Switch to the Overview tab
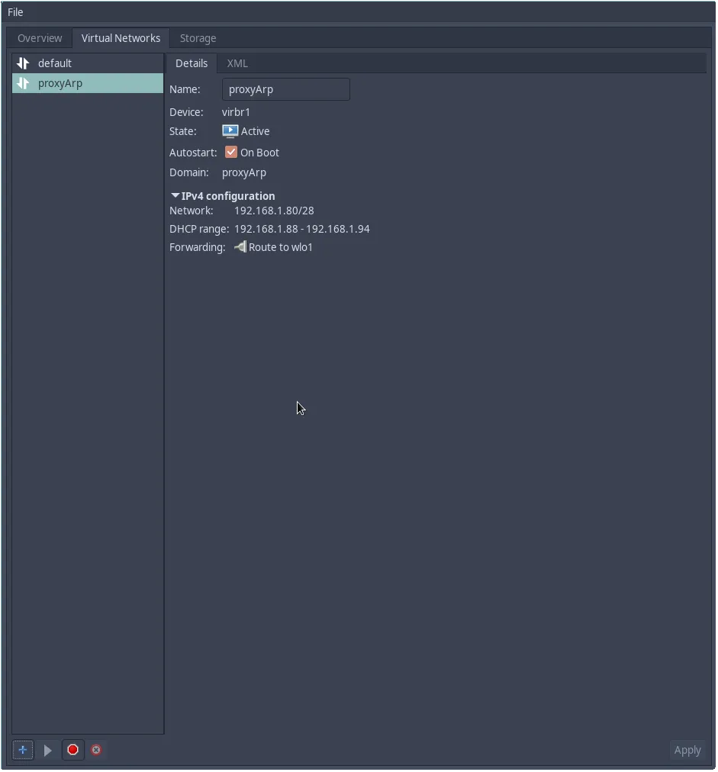 pyautogui.click(x=40, y=38)
